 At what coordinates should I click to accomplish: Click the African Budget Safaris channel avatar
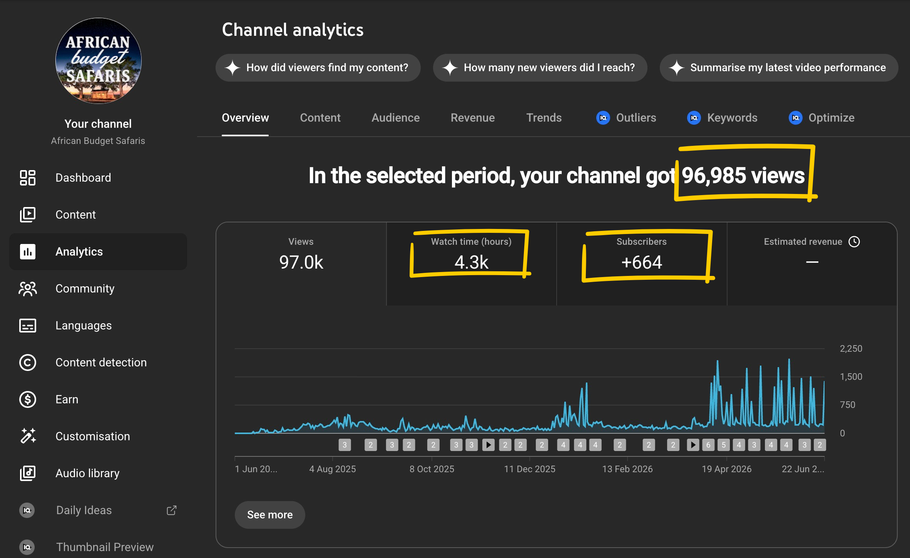click(99, 61)
